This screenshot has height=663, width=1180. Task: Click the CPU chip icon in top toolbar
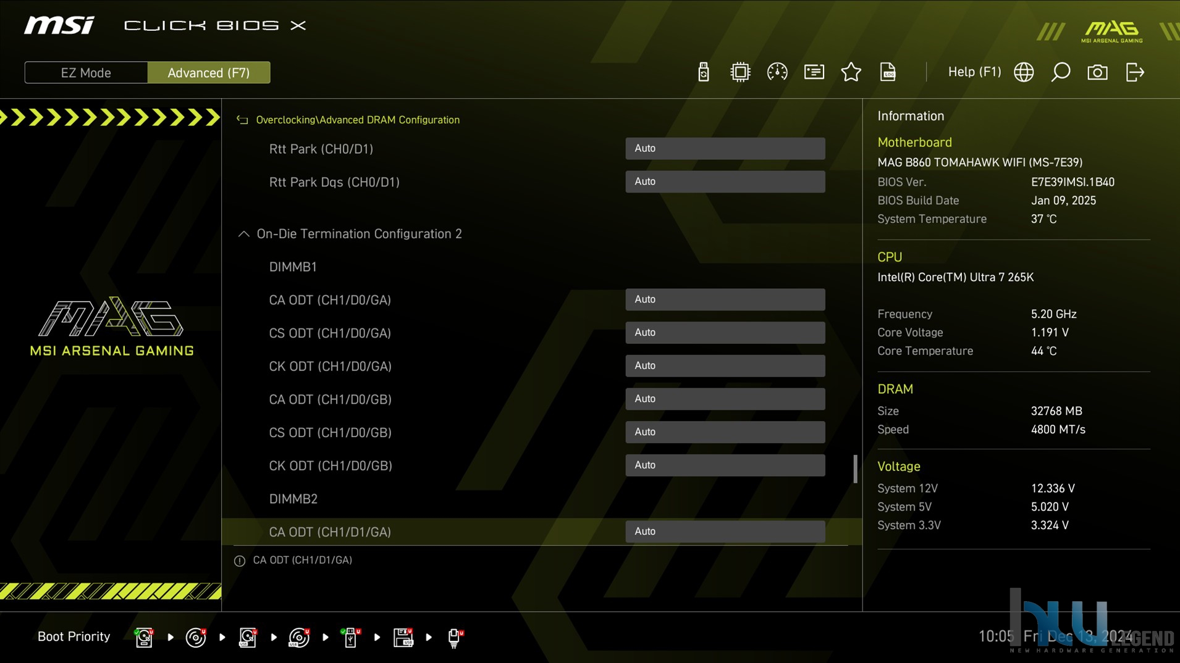[740, 72]
